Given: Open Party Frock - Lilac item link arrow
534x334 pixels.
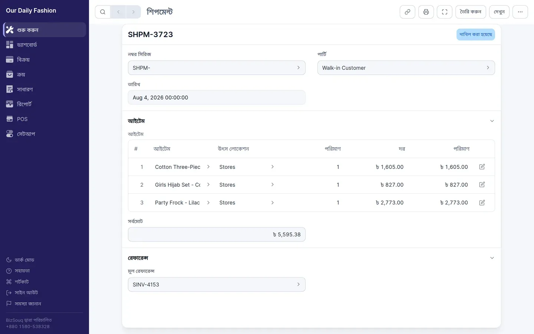Looking at the screenshot, I should [x=208, y=203].
